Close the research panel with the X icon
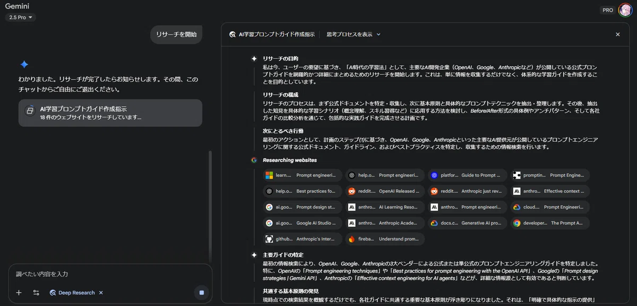Screen dimensions: 637x306 coord(617,34)
